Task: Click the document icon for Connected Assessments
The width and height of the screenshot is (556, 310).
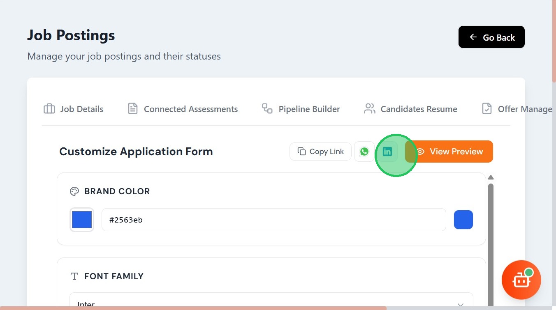Action: tap(133, 109)
